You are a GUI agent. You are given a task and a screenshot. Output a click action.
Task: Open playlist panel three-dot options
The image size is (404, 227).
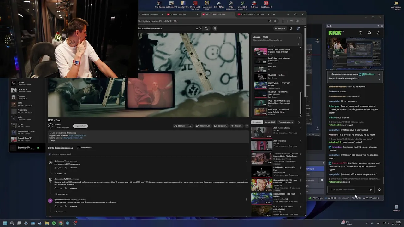click(298, 44)
